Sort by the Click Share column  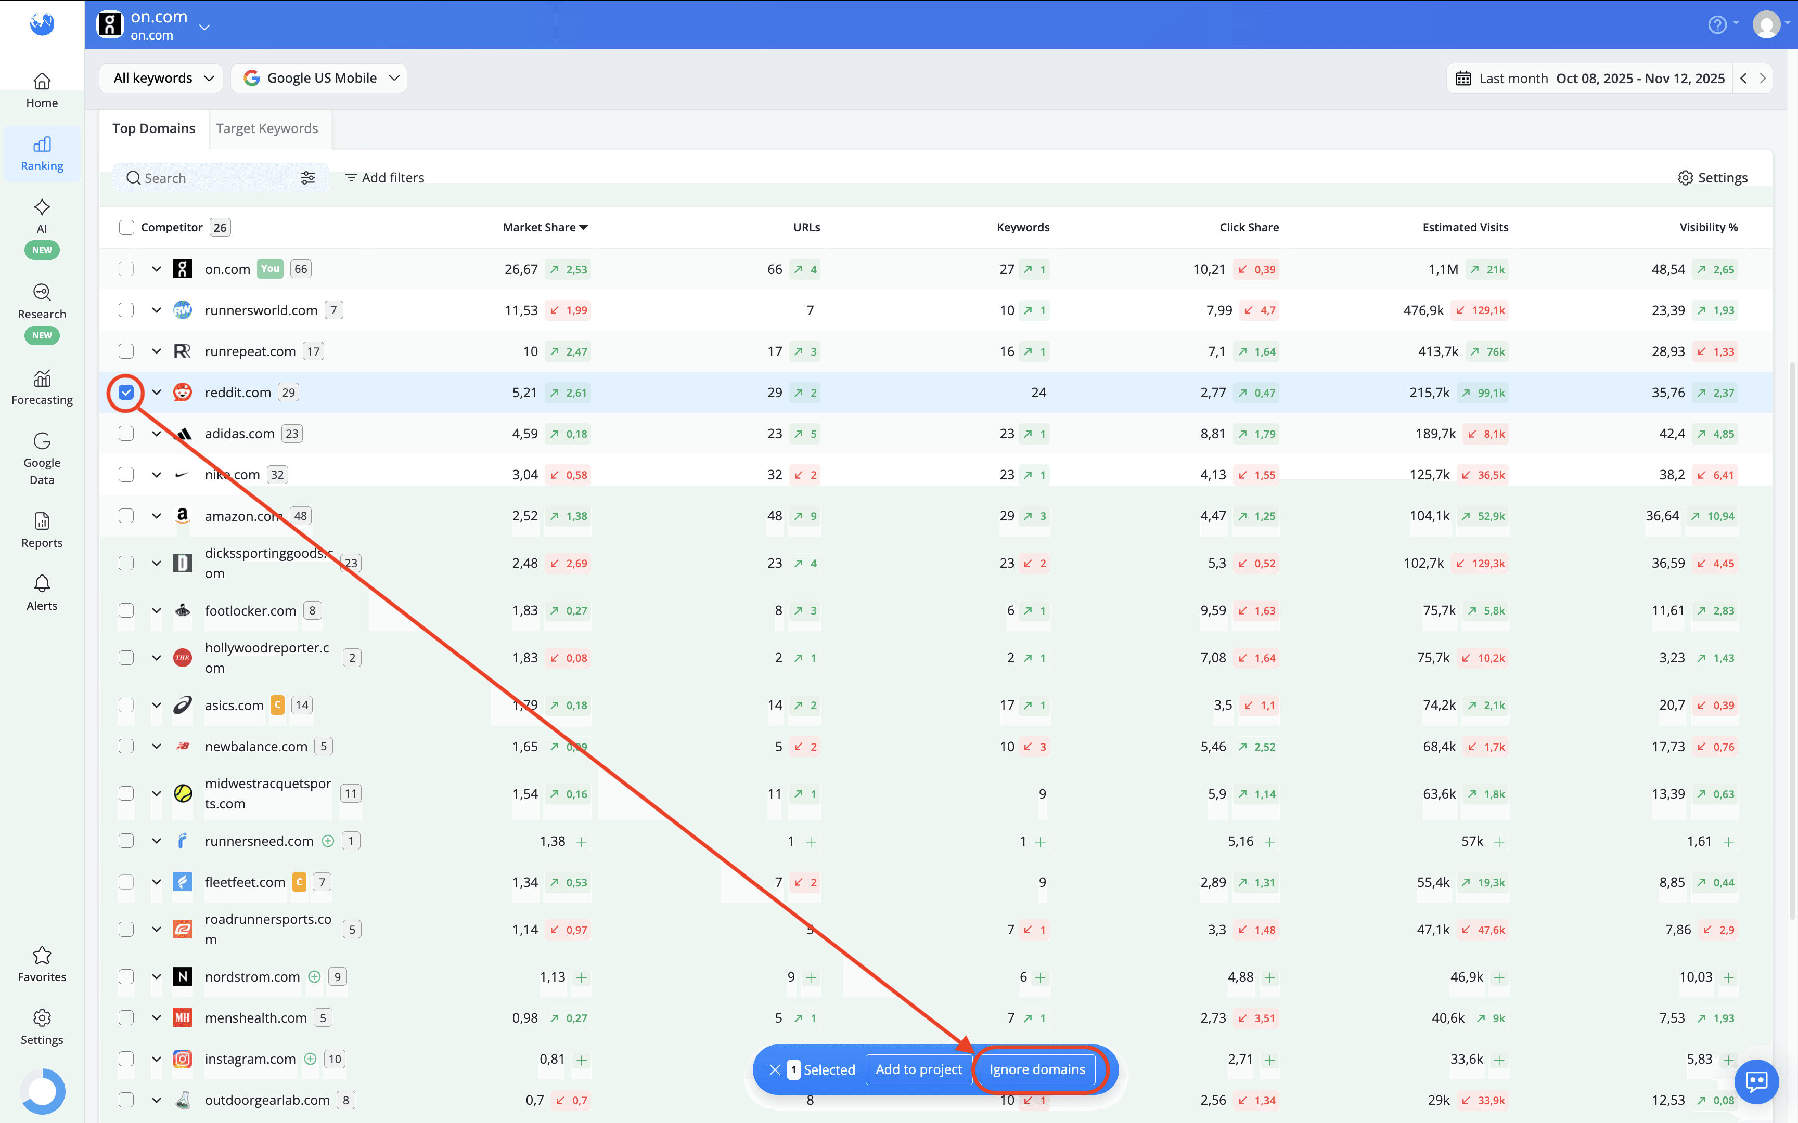[x=1249, y=227]
